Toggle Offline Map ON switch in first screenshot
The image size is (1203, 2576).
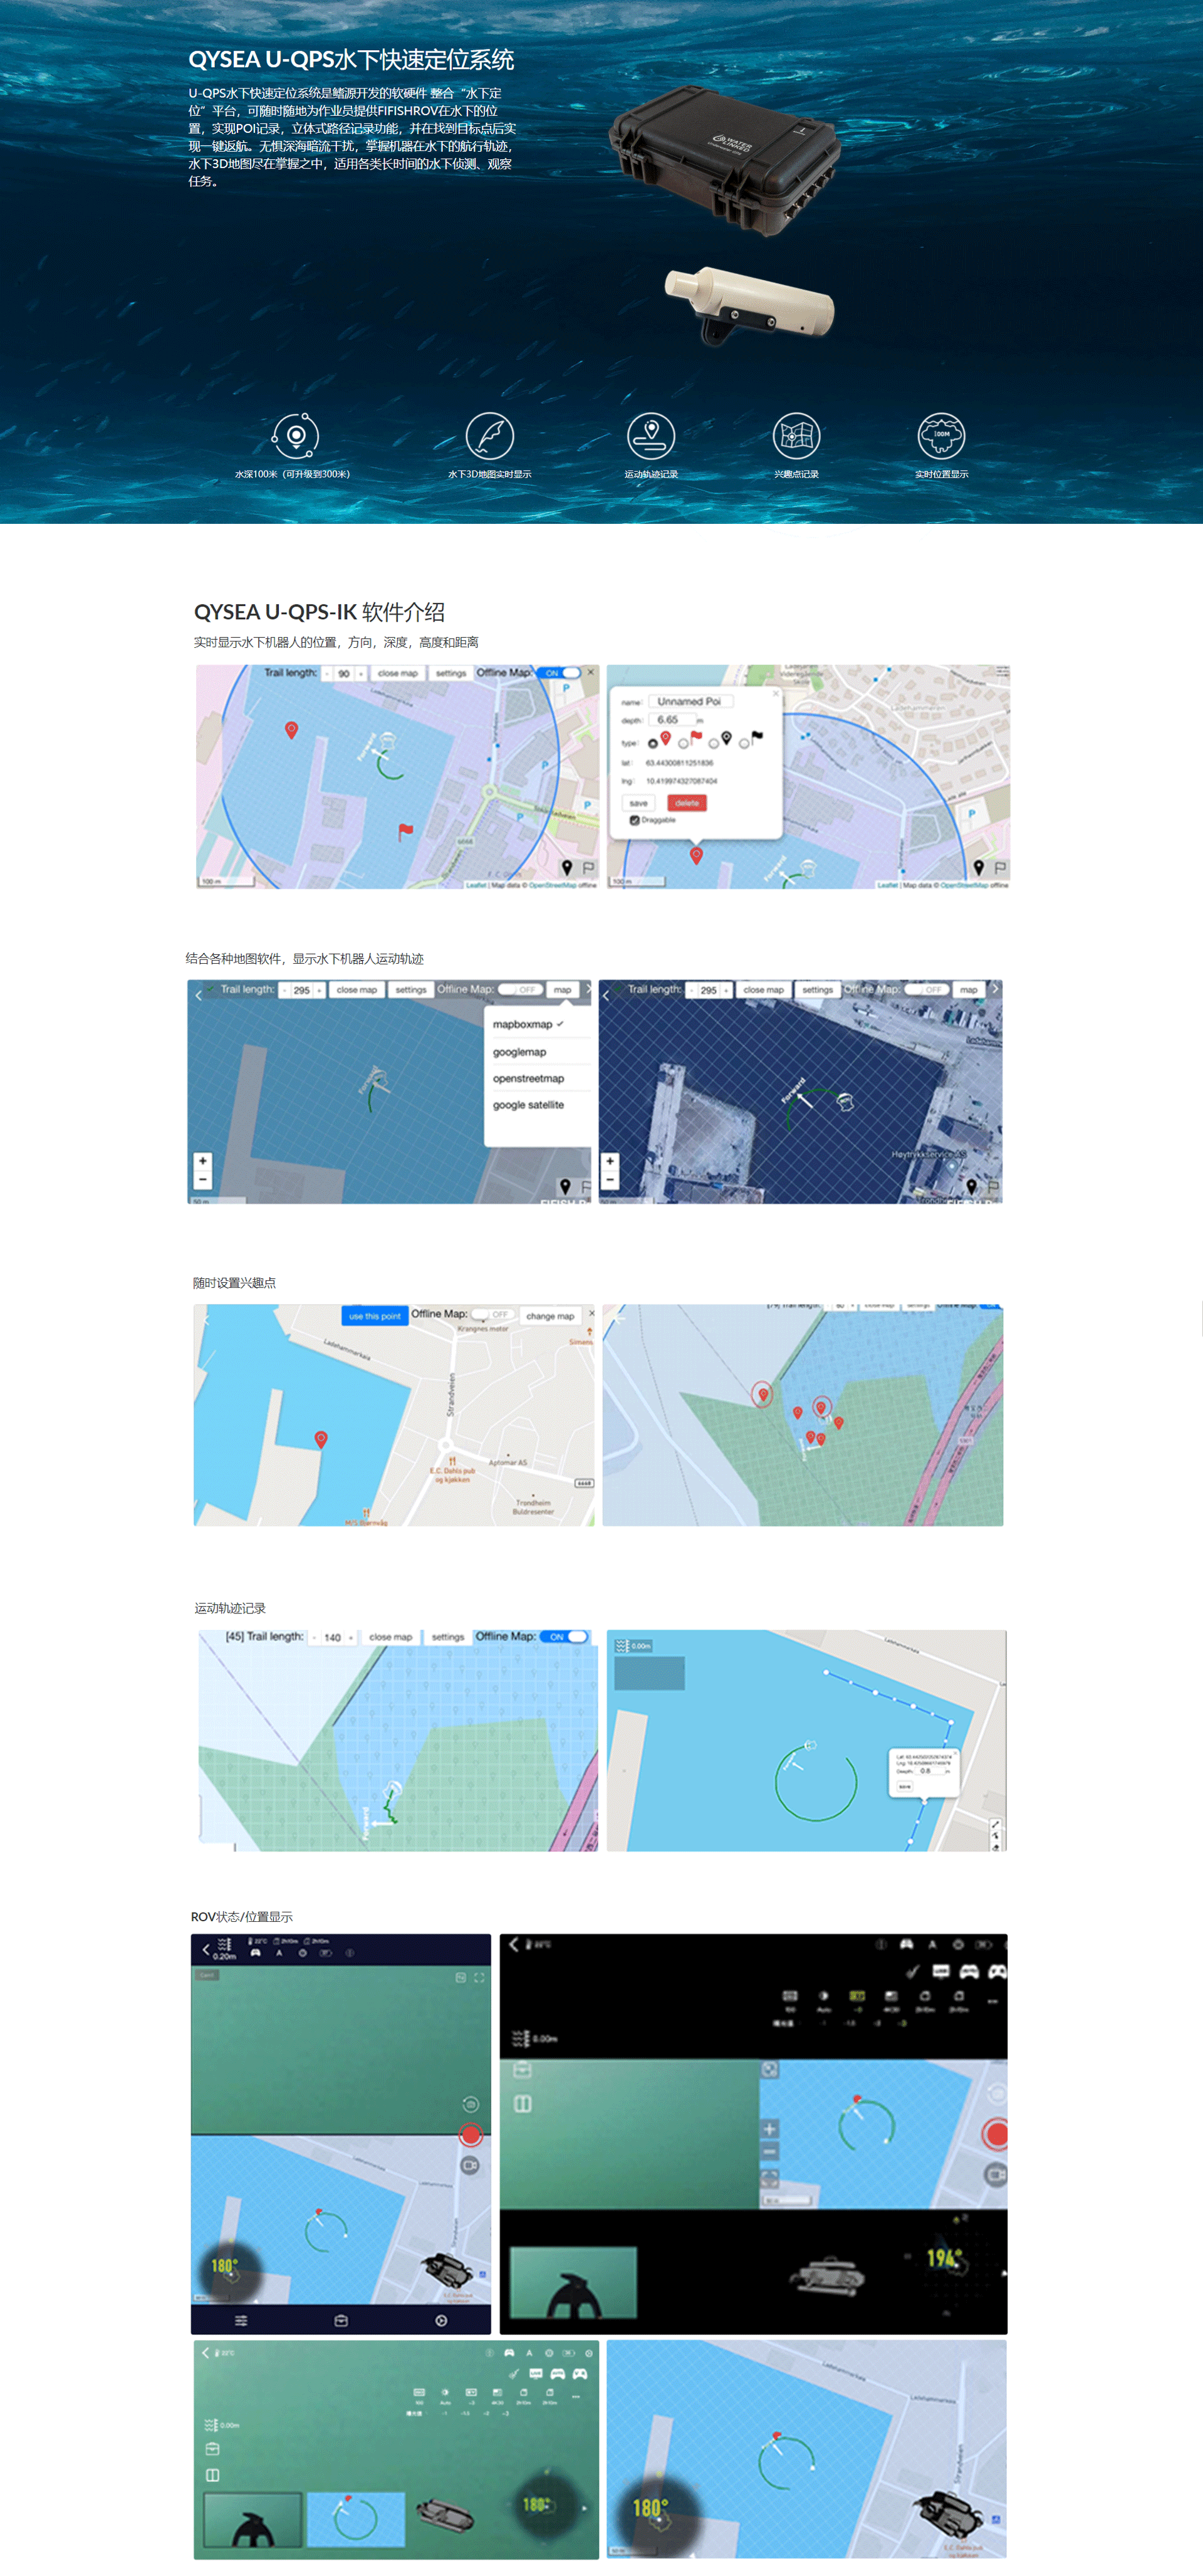[x=559, y=673]
